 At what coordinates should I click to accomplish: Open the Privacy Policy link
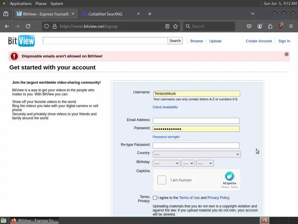[x=218, y=198]
